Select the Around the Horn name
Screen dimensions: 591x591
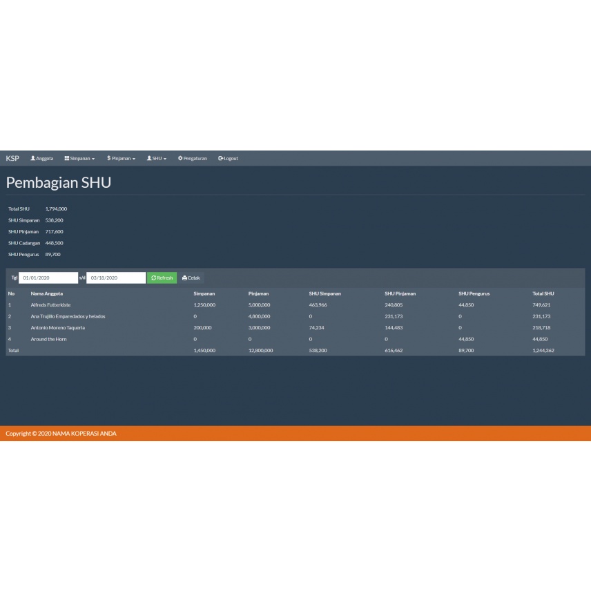click(x=48, y=339)
